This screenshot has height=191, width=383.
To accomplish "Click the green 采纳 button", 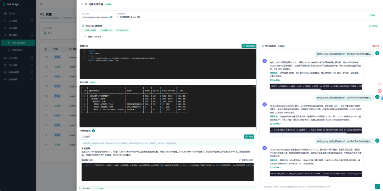I will pyautogui.click(x=249, y=136).
